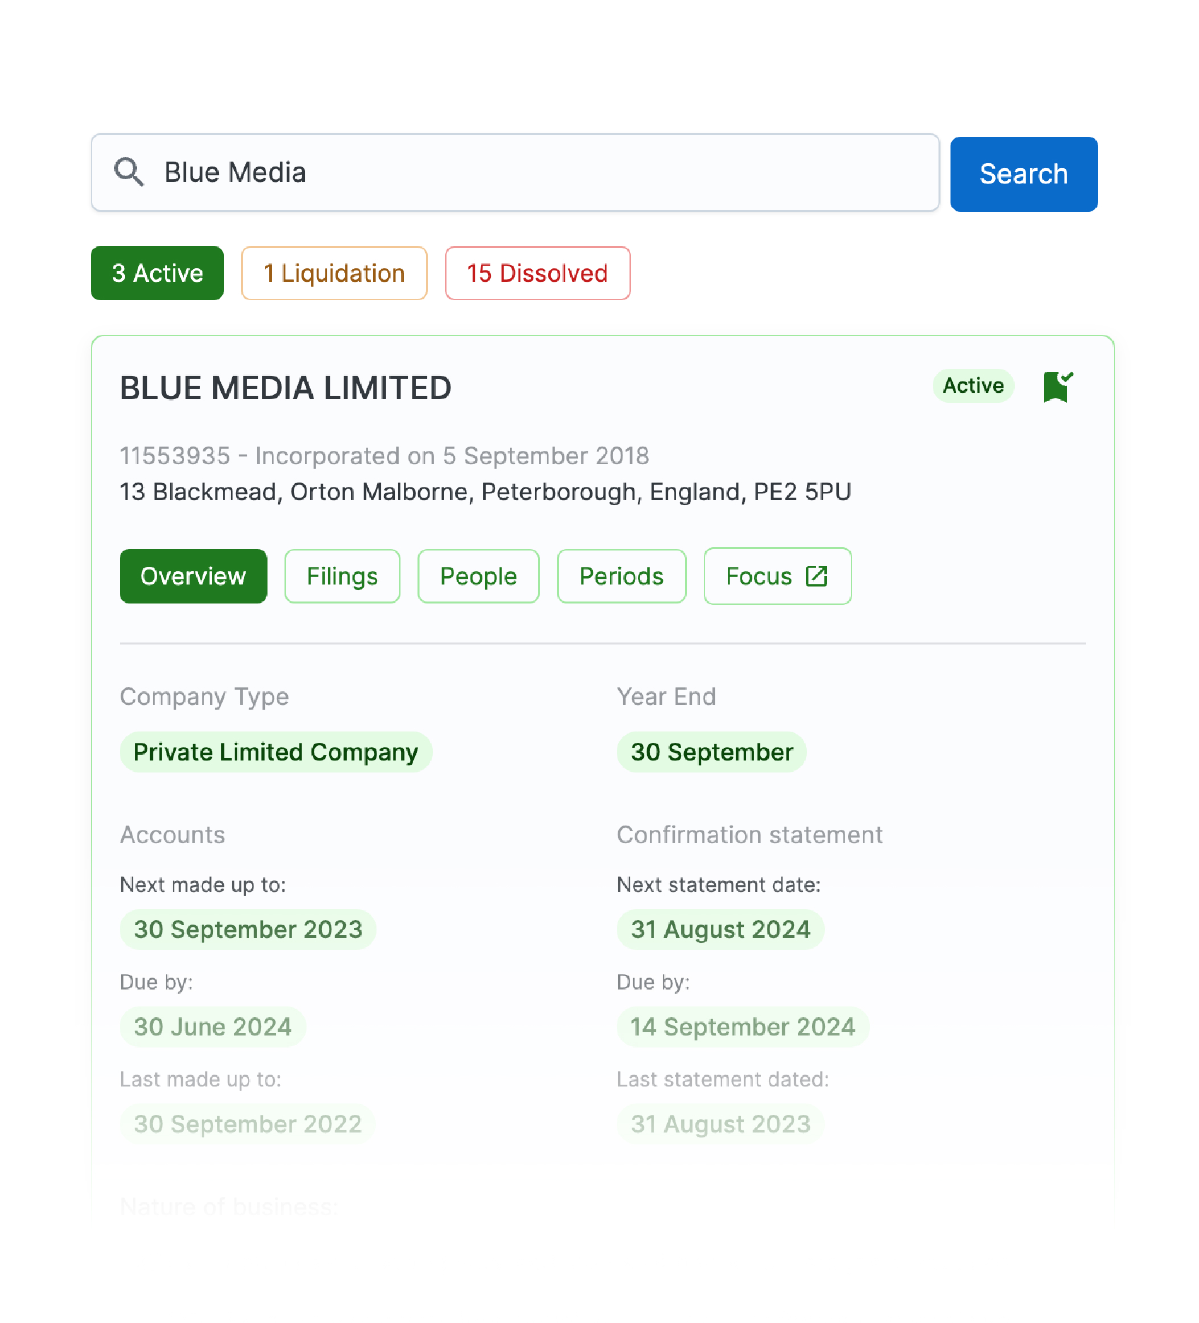Select the 30 September year end badge
The height and width of the screenshot is (1323, 1199).
[711, 752]
